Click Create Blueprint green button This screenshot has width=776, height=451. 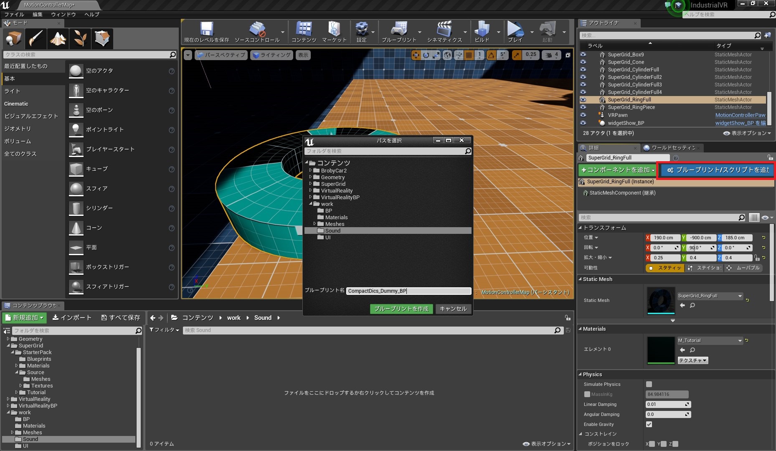401,309
